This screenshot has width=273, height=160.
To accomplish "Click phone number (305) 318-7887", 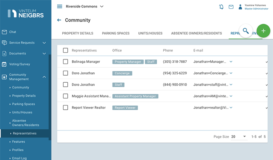I will (x=175, y=62).
